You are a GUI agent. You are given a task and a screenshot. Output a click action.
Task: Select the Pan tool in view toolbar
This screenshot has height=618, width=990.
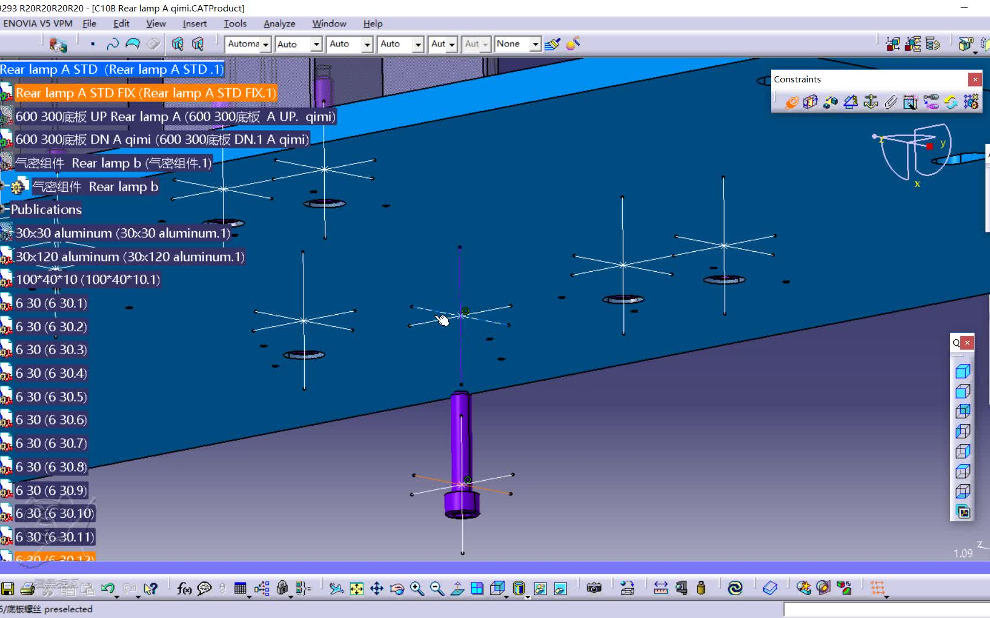(x=376, y=588)
